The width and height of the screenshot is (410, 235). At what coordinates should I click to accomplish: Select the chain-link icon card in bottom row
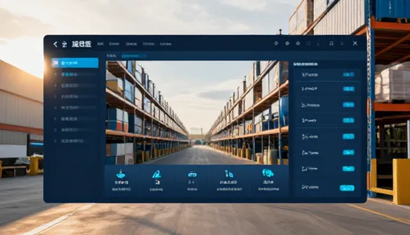pos(192,181)
